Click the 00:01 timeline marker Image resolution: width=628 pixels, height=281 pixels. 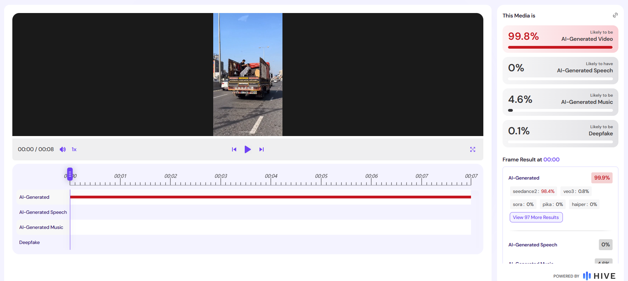[120, 176]
